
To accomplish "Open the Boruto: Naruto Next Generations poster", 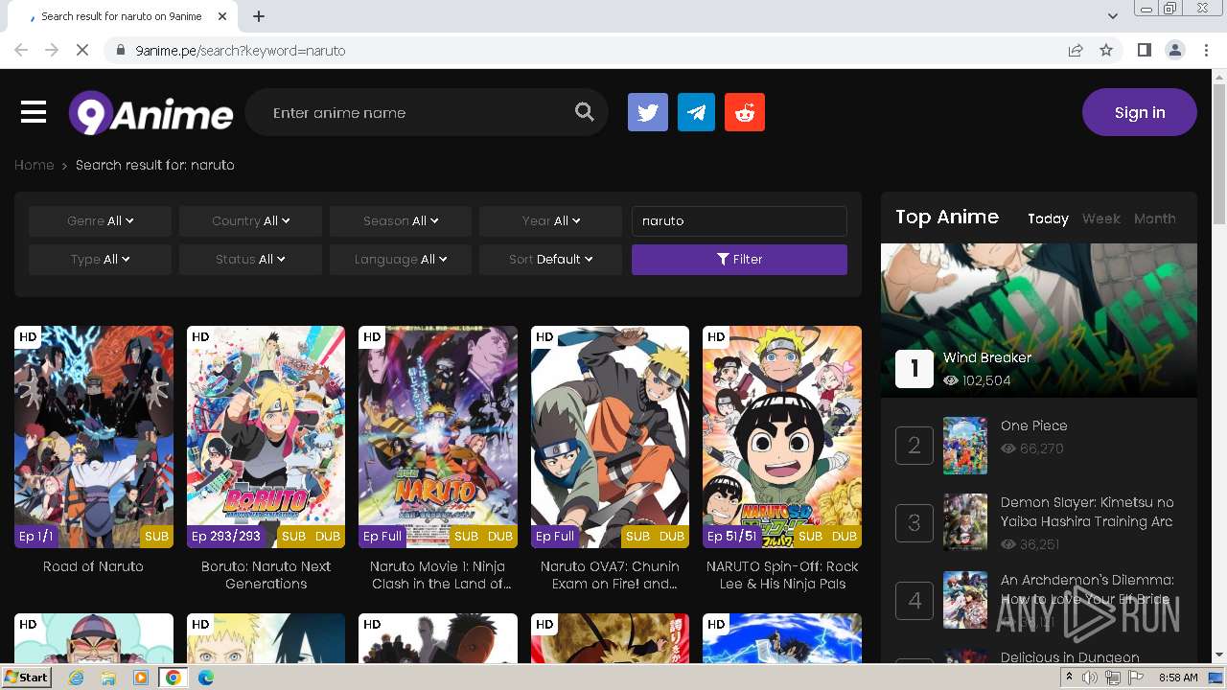I will click(266, 437).
